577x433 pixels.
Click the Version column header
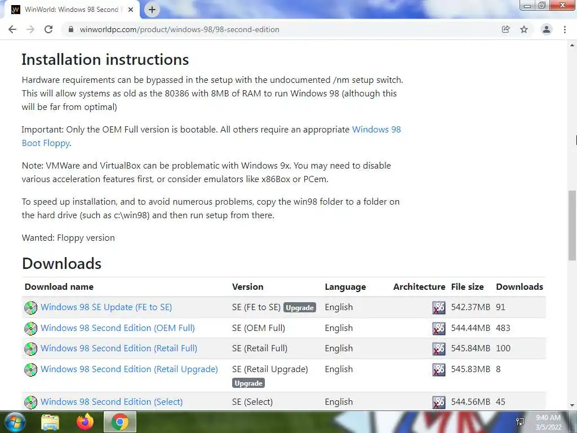point(248,286)
